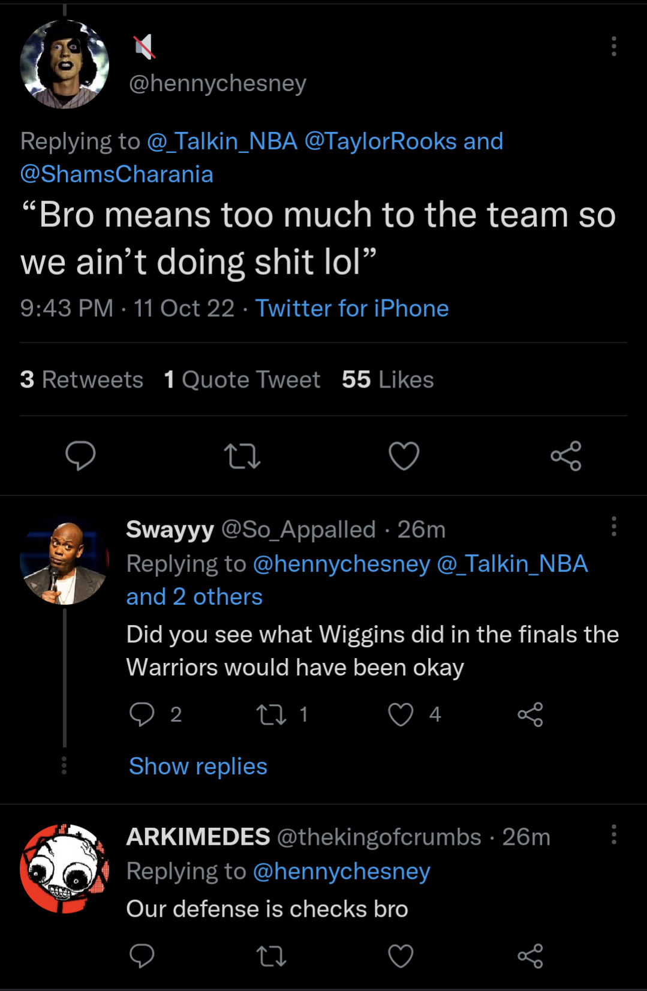Retweet the main tweet
The image size is (647, 991).
242,457
